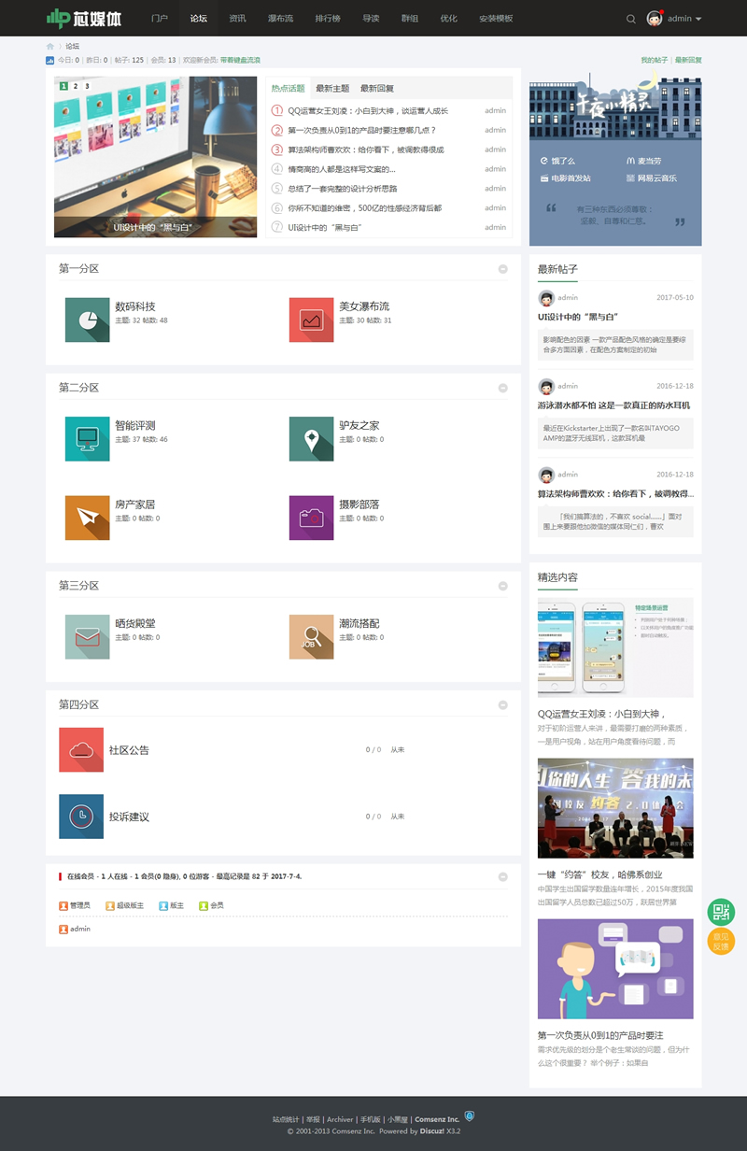Switch slideshow to slide number 2
The width and height of the screenshot is (747, 1151).
[x=76, y=86]
